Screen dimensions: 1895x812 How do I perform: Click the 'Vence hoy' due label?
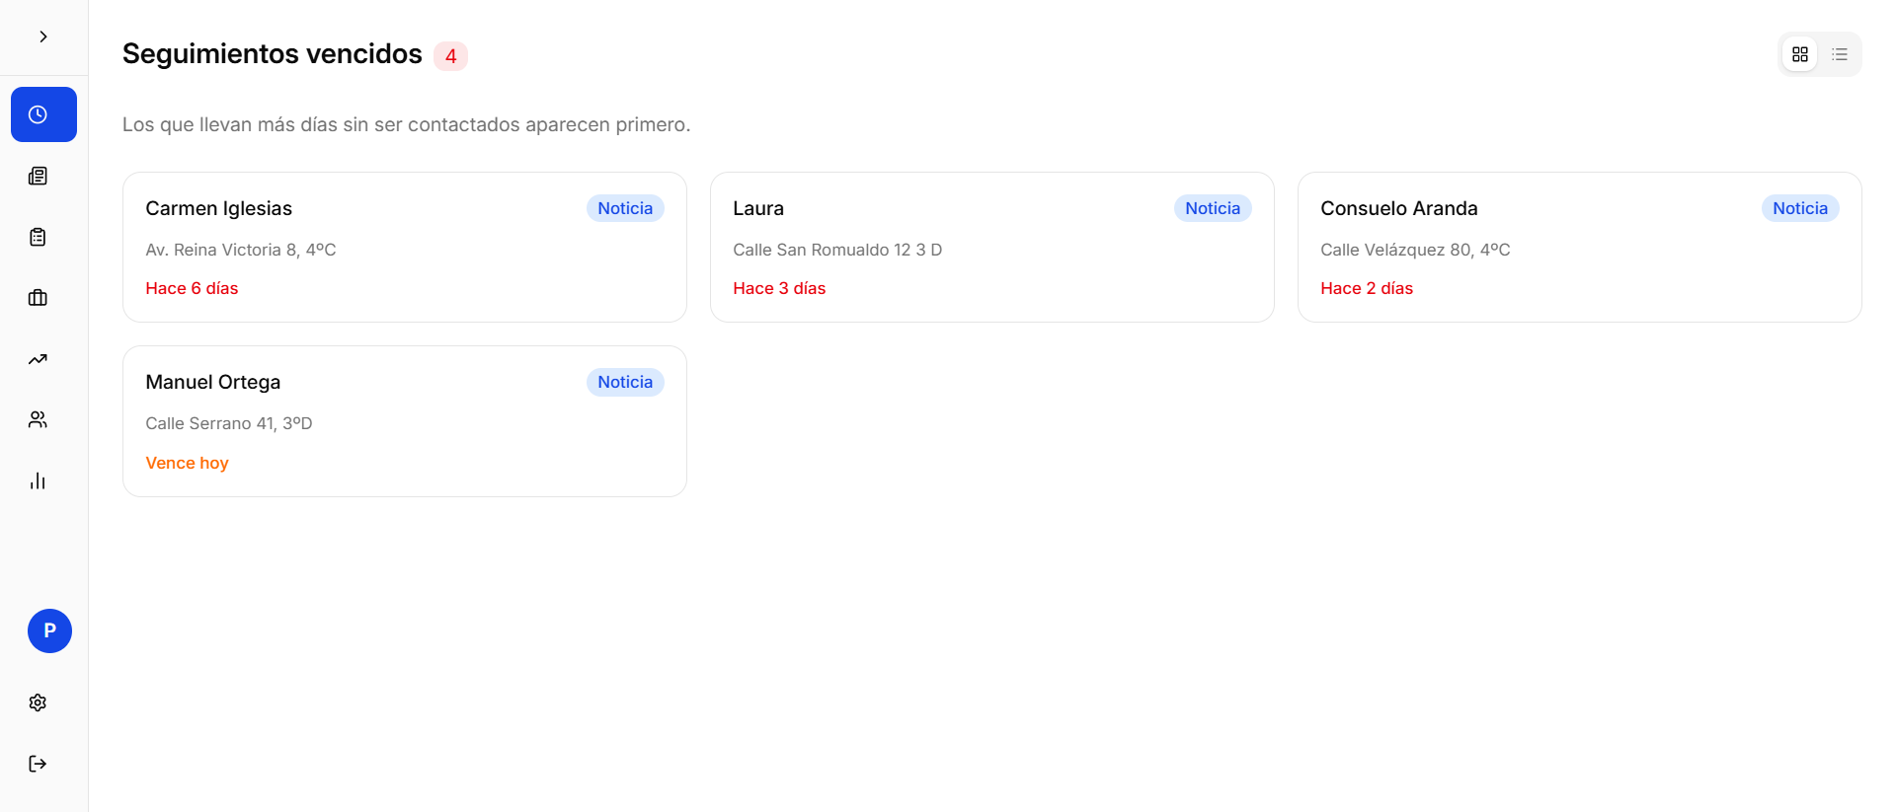pos(187,463)
